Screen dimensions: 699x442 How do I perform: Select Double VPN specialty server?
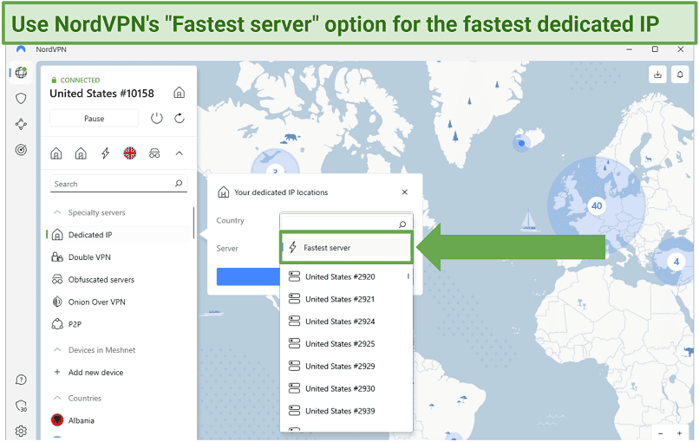[120, 257]
